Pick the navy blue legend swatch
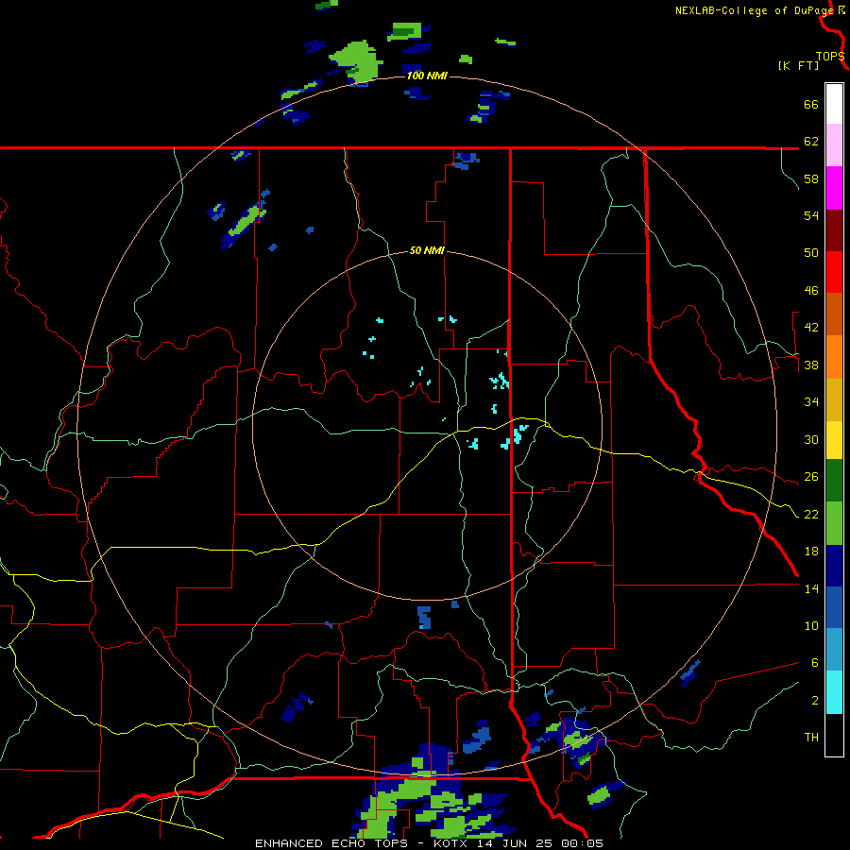 pyautogui.click(x=834, y=566)
